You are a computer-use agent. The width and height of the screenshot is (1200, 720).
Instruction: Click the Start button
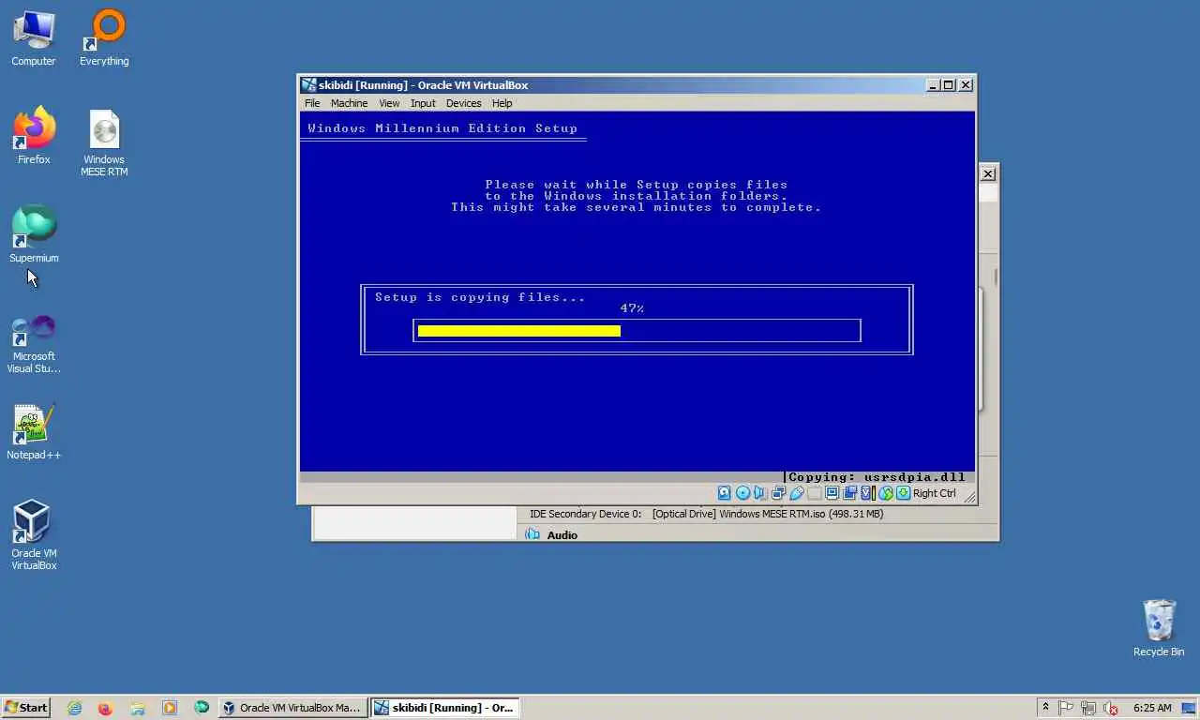point(26,708)
